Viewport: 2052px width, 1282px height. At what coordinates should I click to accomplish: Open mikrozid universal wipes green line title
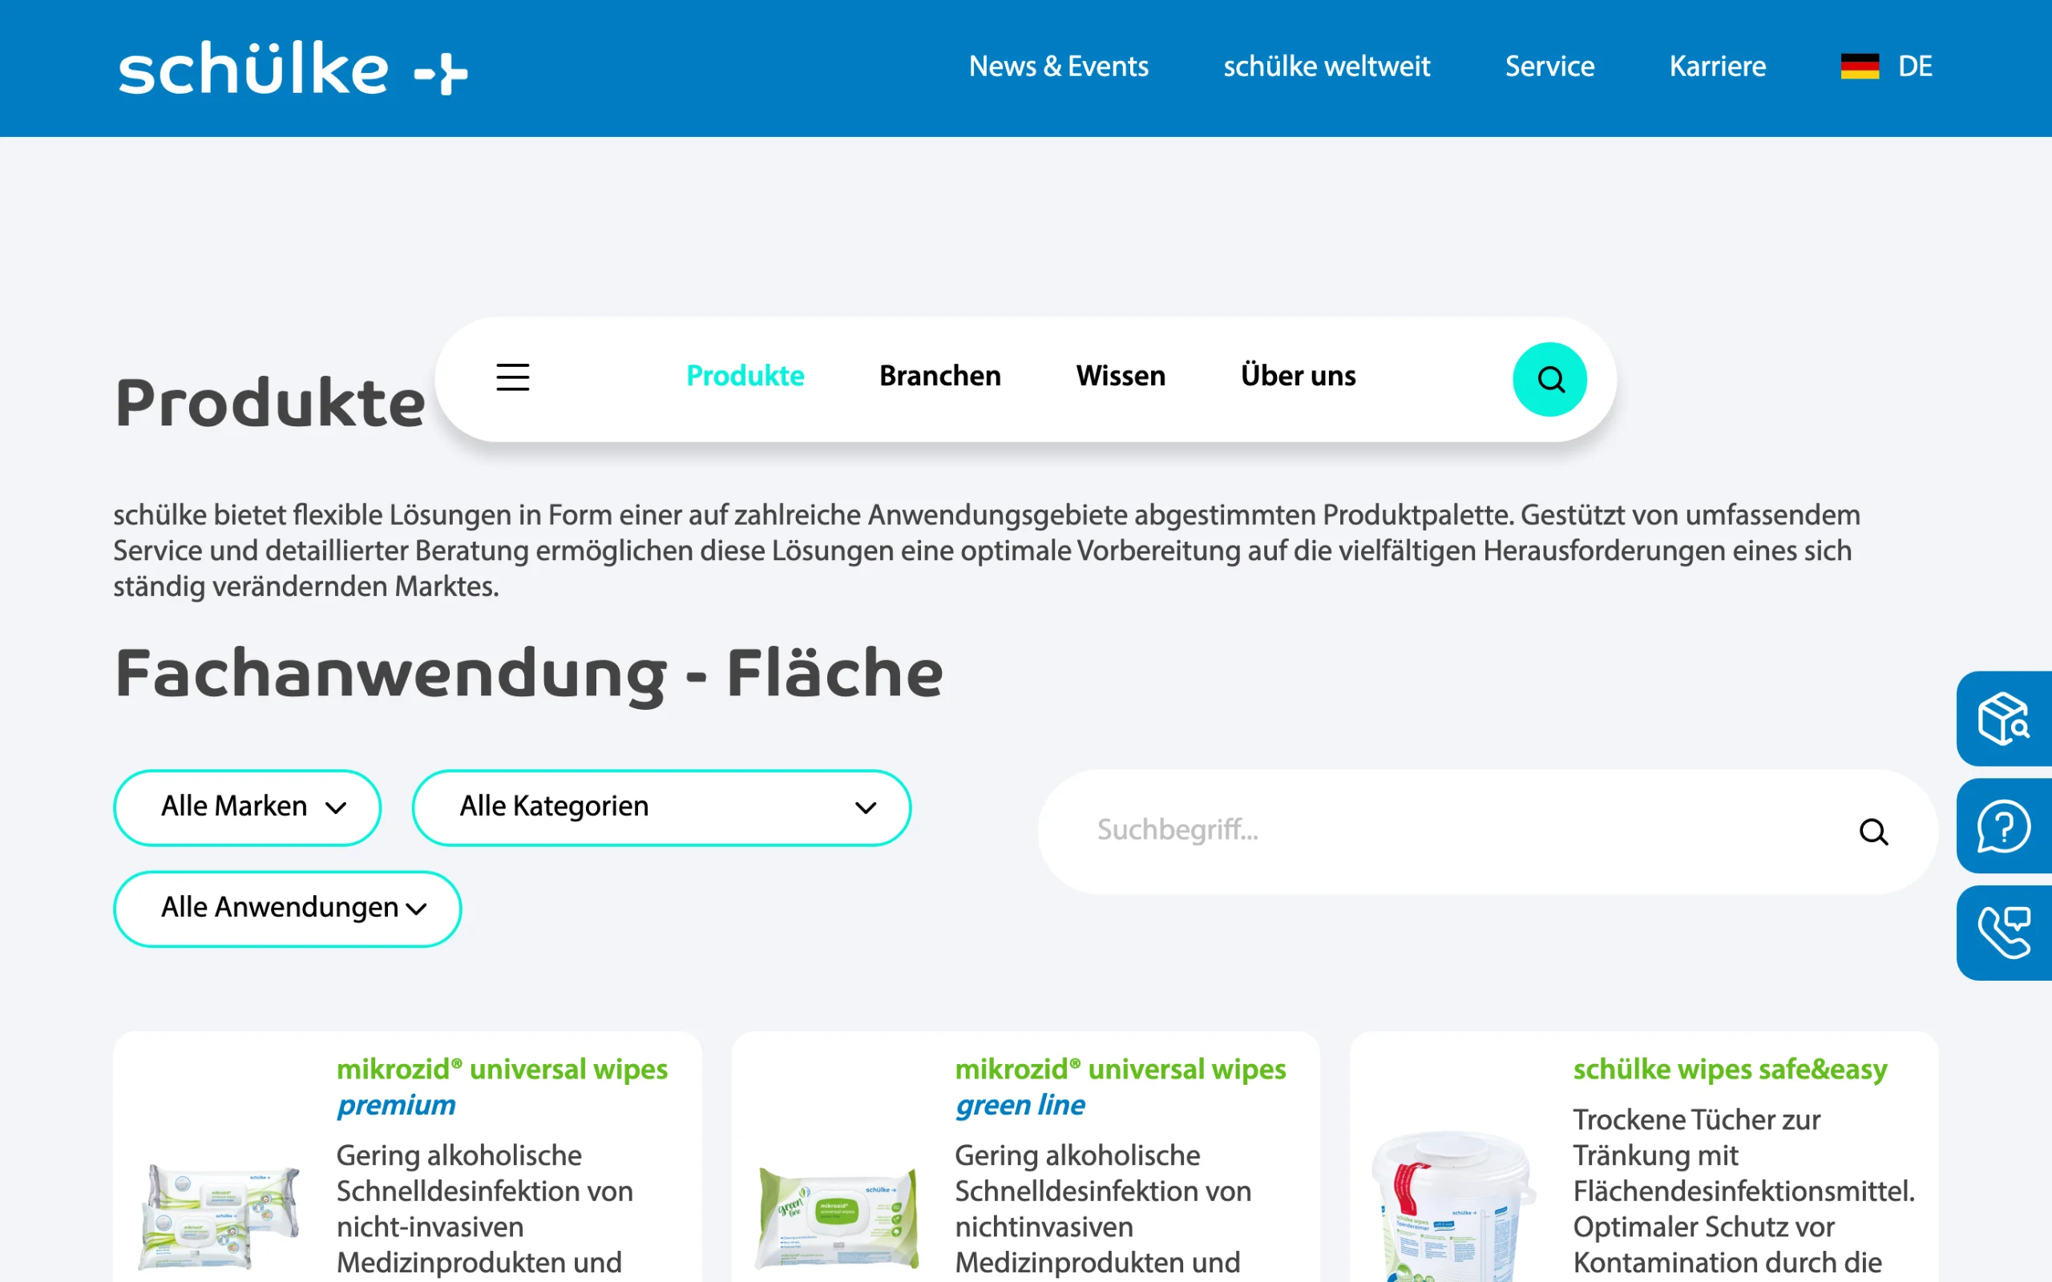point(1120,1087)
